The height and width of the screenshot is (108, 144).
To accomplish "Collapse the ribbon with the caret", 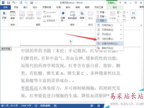I will [x=141, y=25].
